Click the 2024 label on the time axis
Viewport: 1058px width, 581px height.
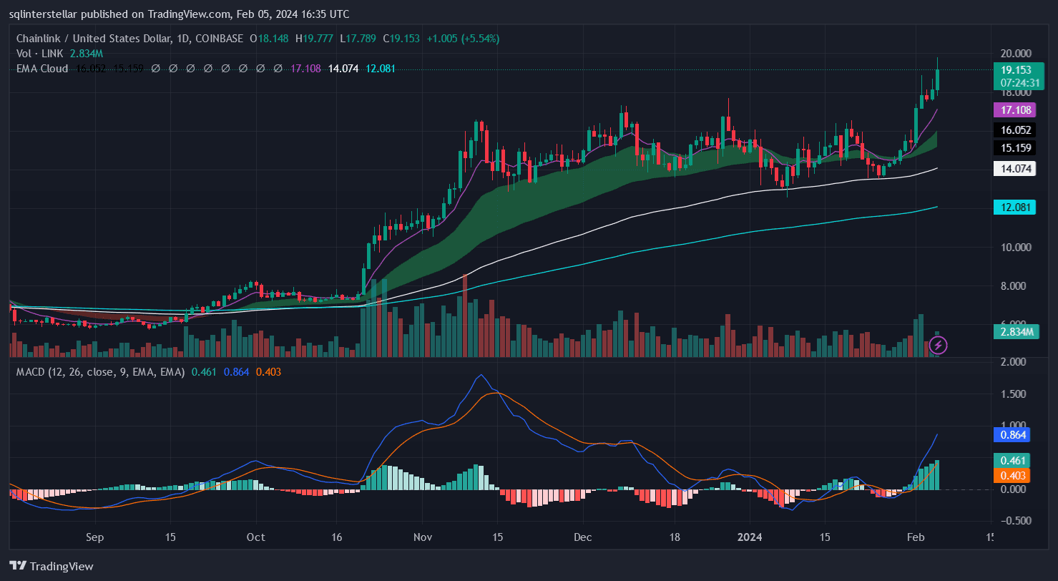pyautogui.click(x=750, y=537)
